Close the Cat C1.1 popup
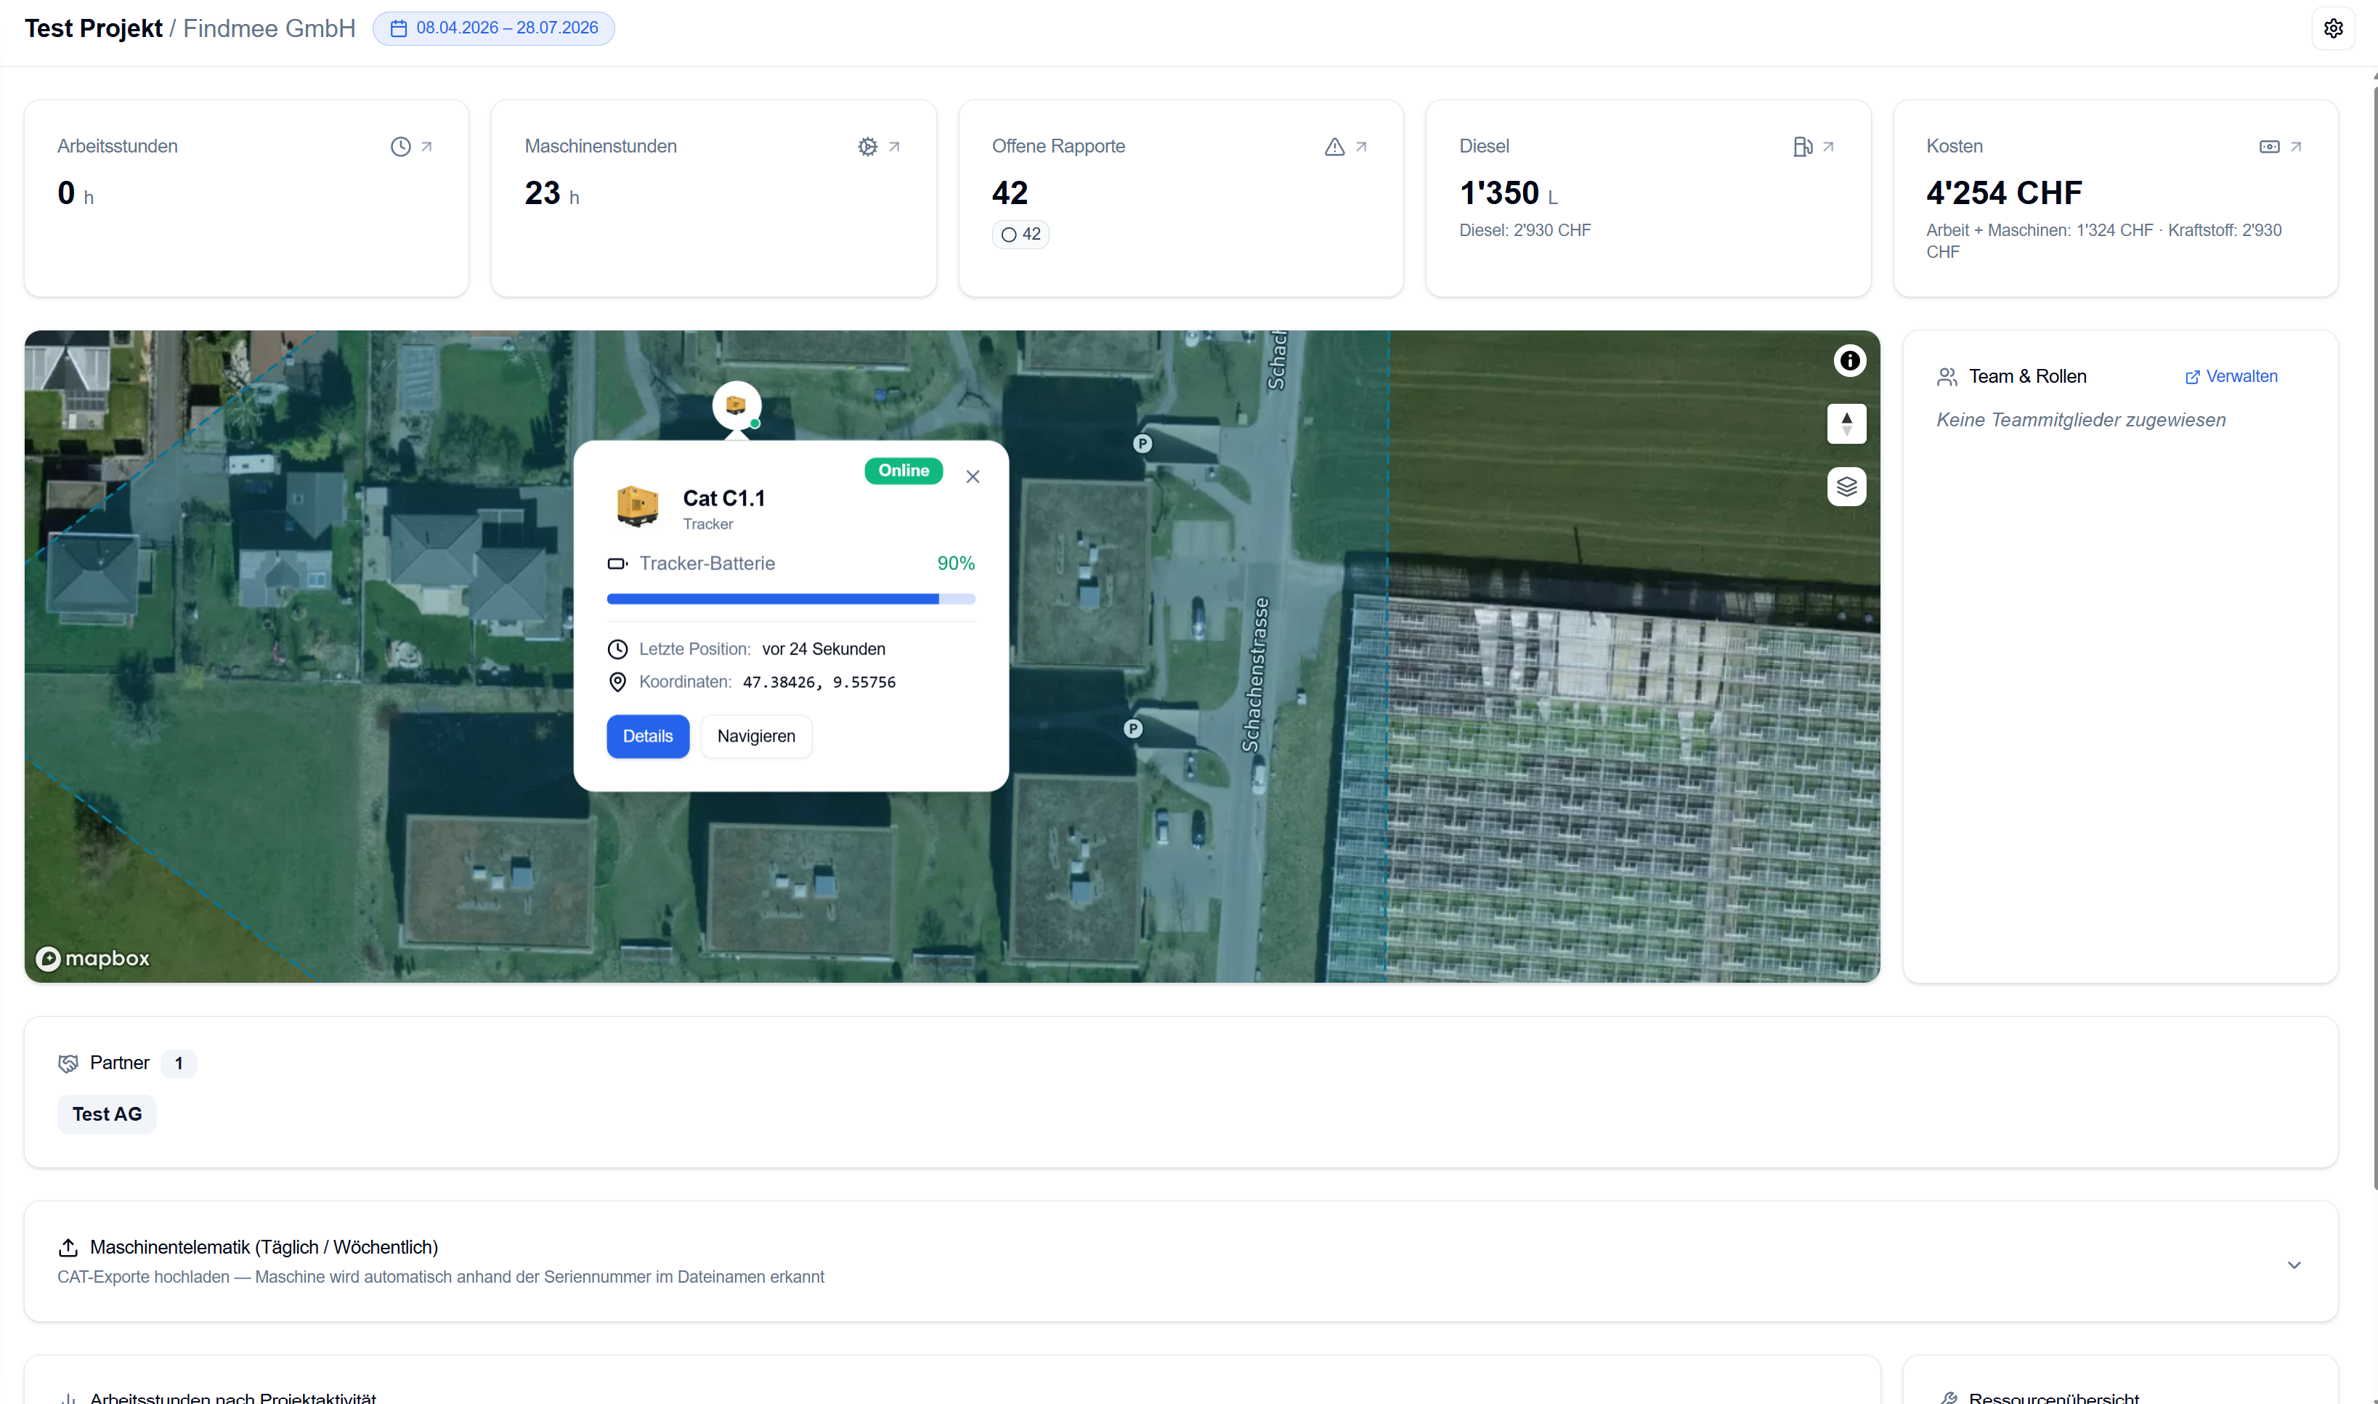The height and width of the screenshot is (1404, 2378). click(973, 476)
